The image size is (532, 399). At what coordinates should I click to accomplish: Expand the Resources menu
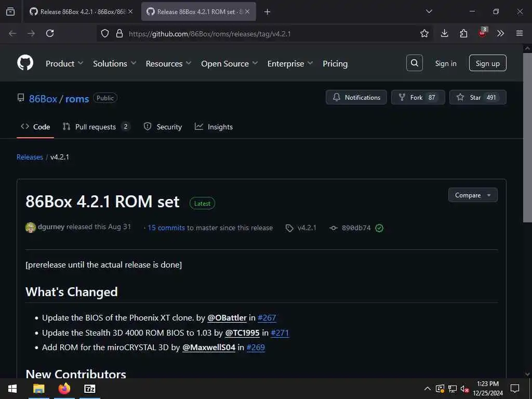(x=169, y=63)
